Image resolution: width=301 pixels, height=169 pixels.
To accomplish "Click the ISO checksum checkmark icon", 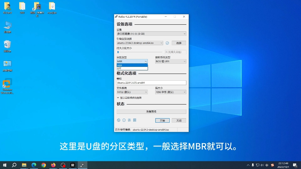I will coord(167,43).
